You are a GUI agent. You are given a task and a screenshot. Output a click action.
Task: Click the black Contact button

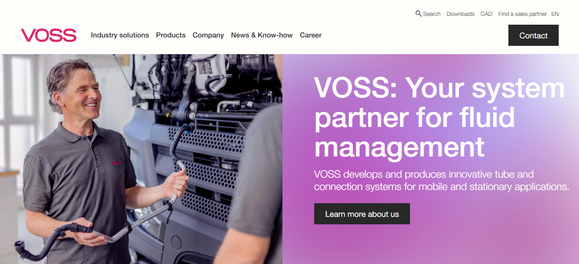[534, 35]
